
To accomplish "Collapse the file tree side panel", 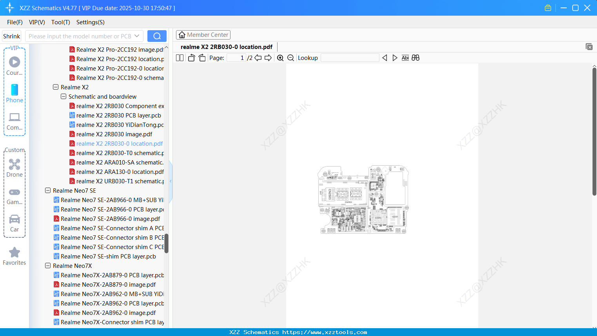I will point(171,181).
